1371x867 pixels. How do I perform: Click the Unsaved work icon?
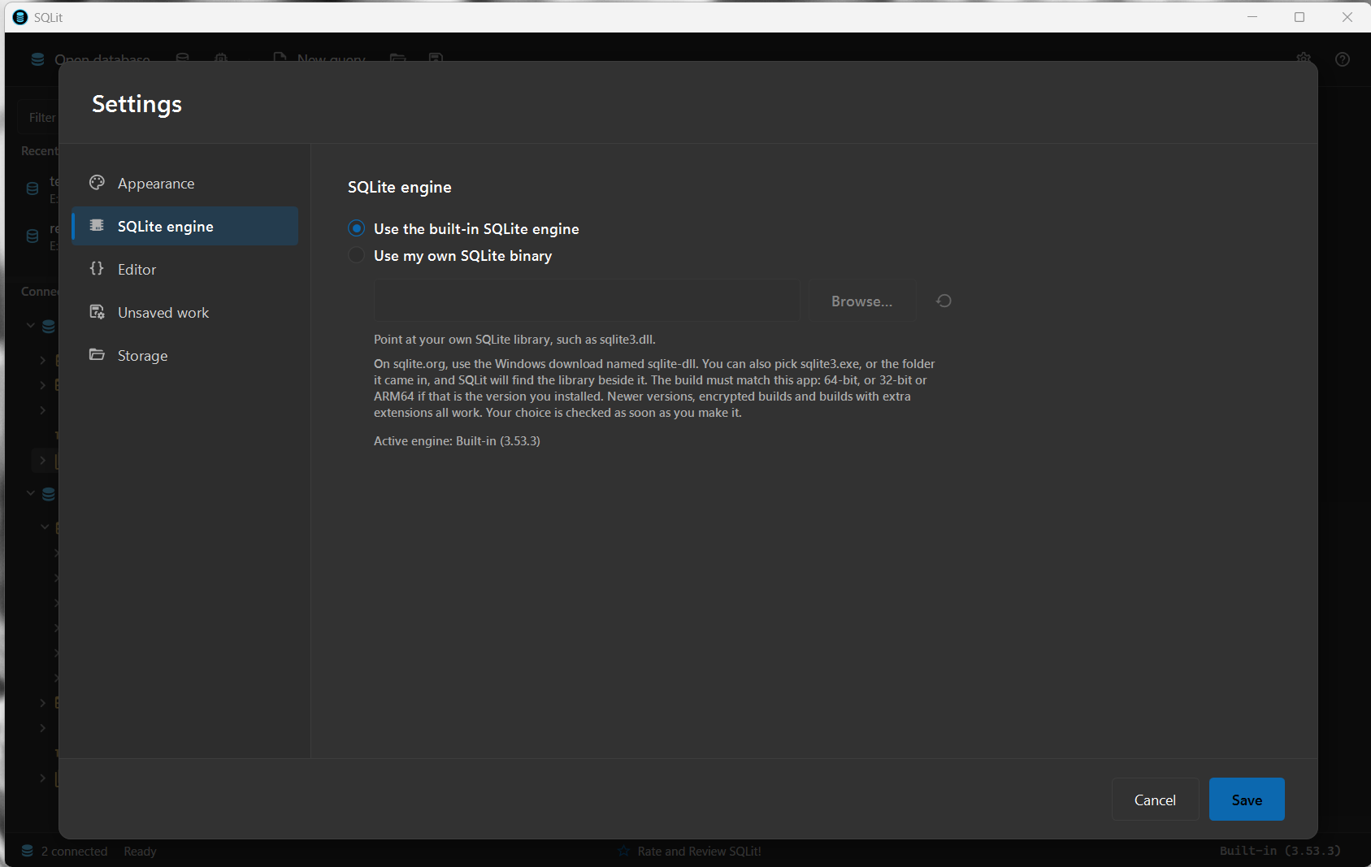coord(97,311)
